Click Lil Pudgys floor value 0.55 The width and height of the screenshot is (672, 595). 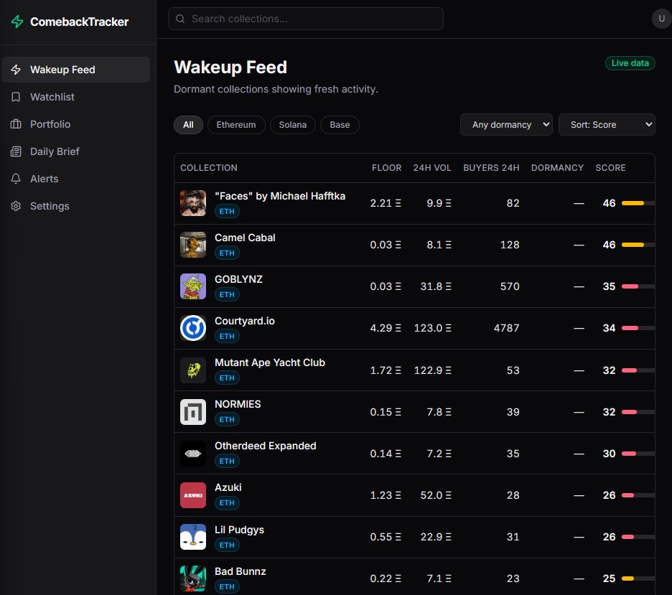tap(386, 537)
